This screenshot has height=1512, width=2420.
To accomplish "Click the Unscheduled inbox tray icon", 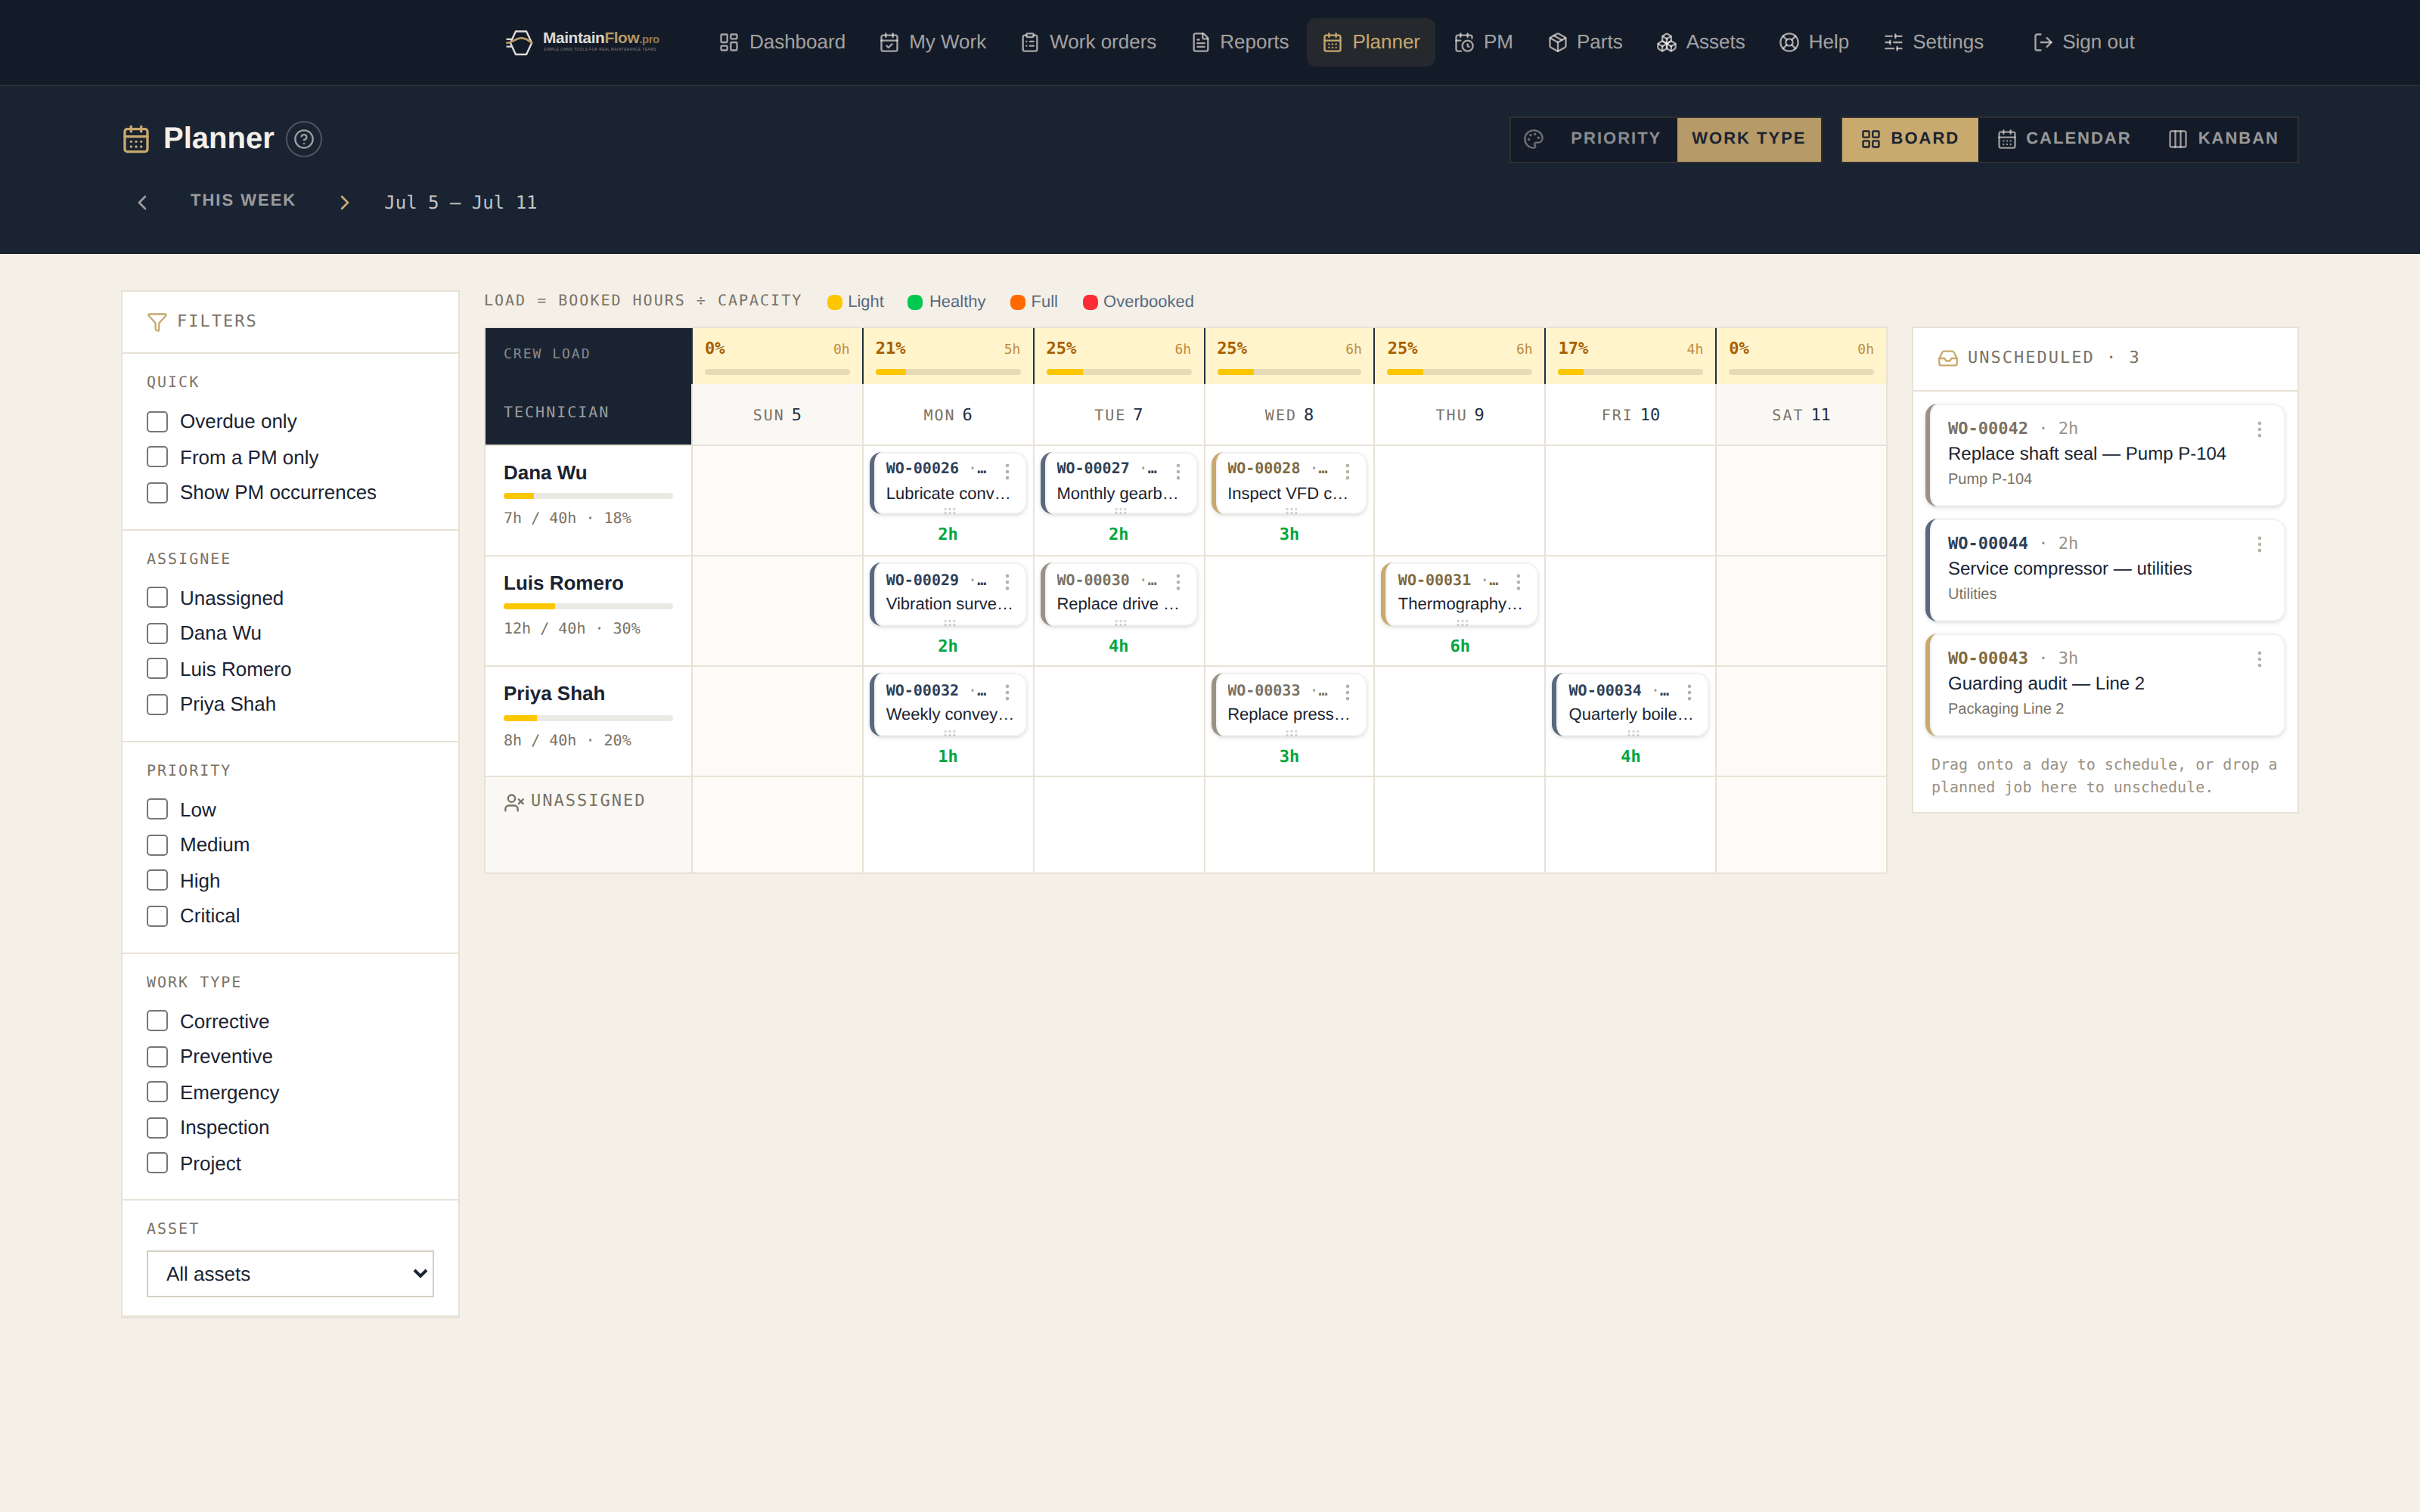I will 1948,358.
